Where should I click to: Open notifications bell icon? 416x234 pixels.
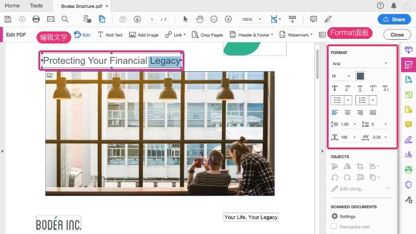pos(394,6)
